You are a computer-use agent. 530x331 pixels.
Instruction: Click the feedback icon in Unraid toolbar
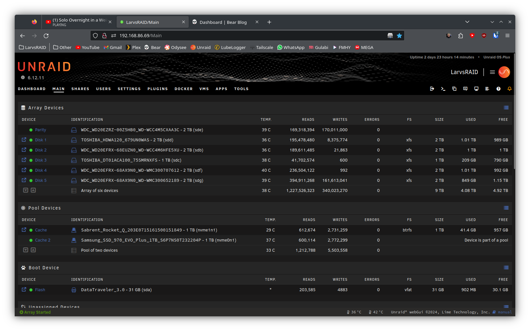click(x=465, y=89)
